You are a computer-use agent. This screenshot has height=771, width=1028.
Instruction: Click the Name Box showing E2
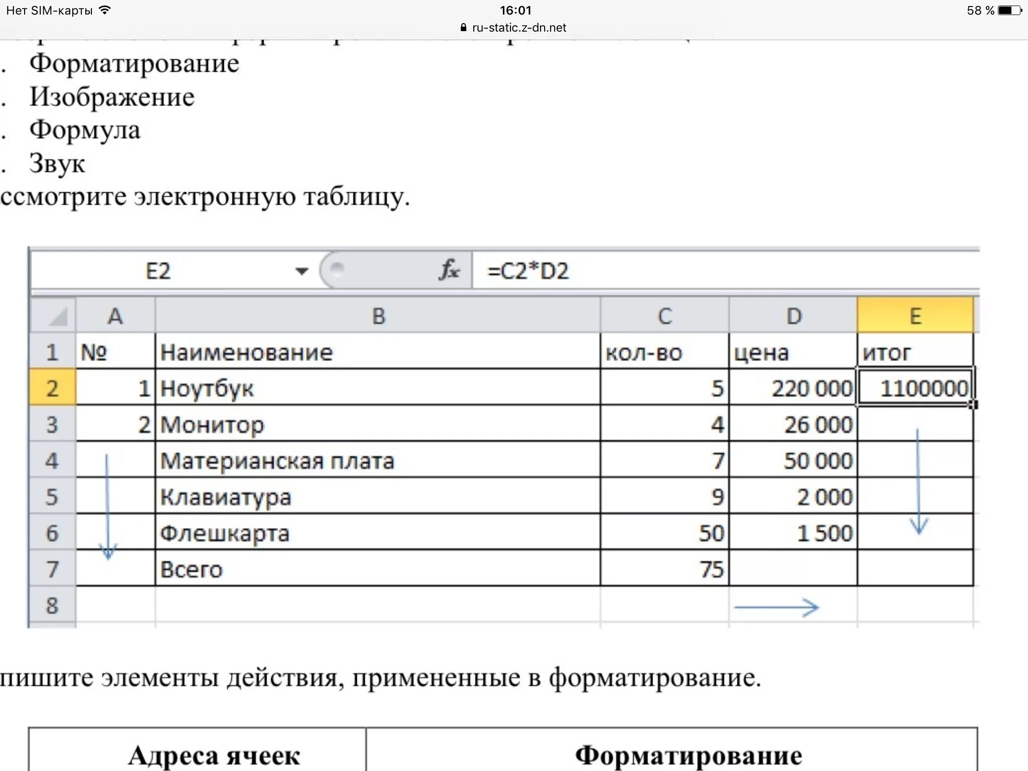click(159, 271)
